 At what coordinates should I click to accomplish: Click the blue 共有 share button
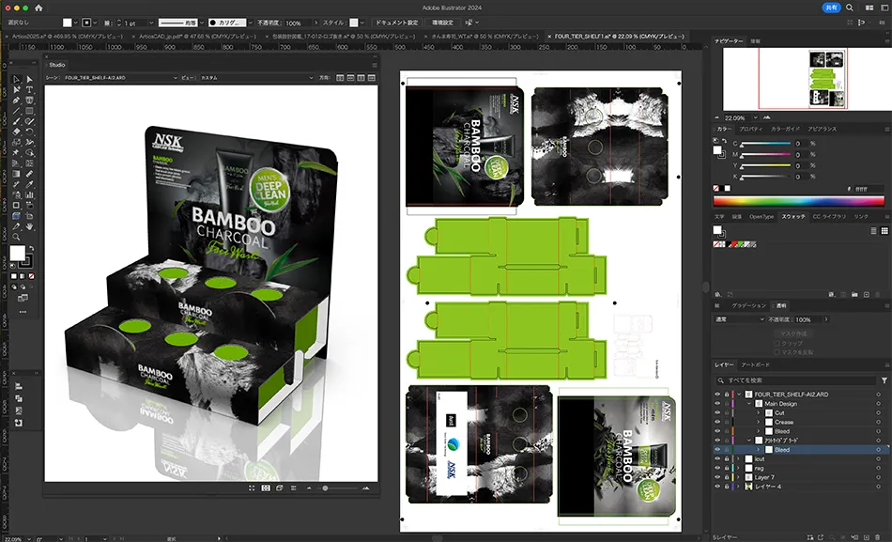tap(832, 8)
